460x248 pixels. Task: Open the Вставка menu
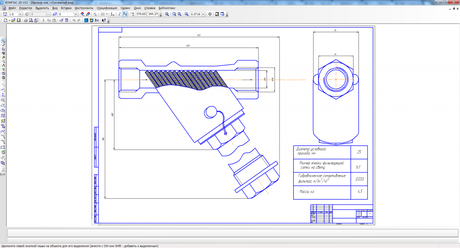(66, 8)
